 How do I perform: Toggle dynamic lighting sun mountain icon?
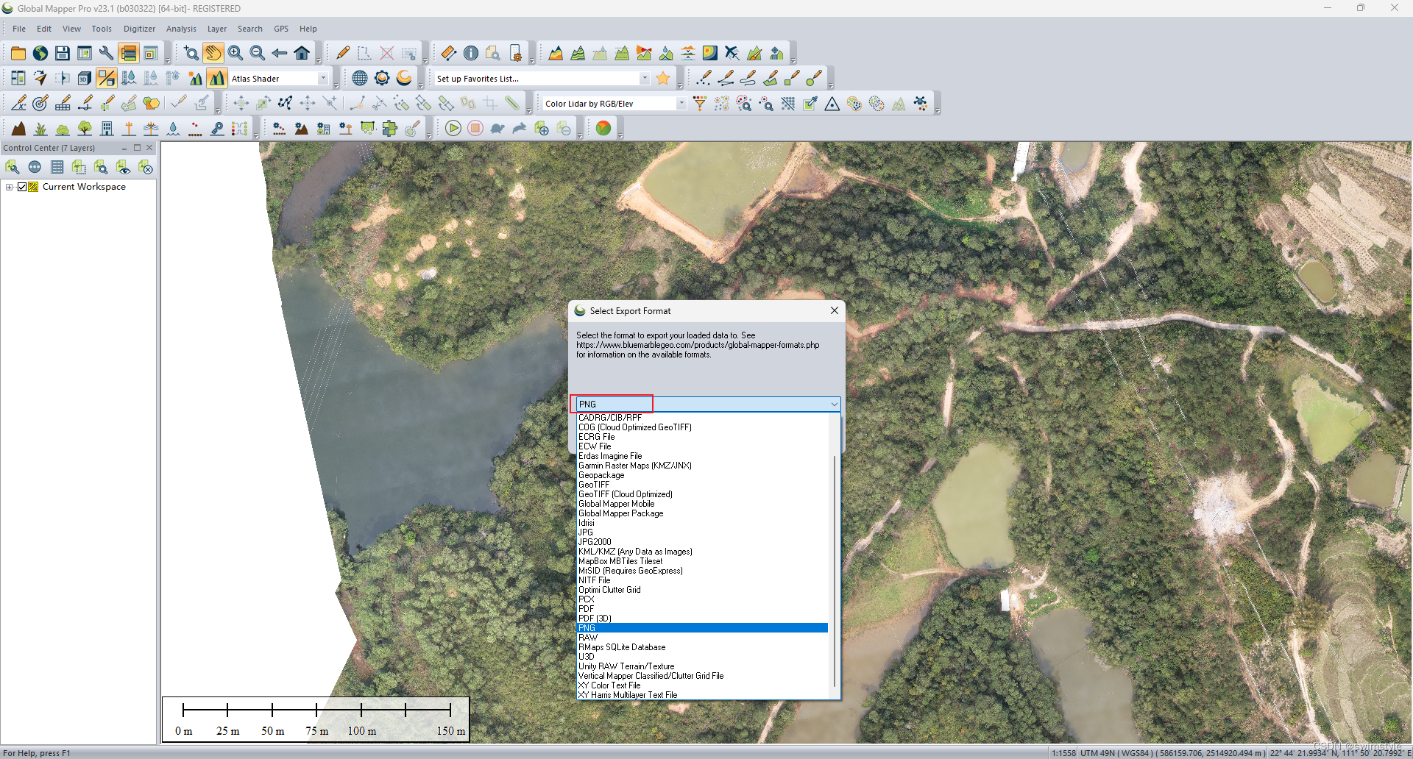[x=195, y=78]
